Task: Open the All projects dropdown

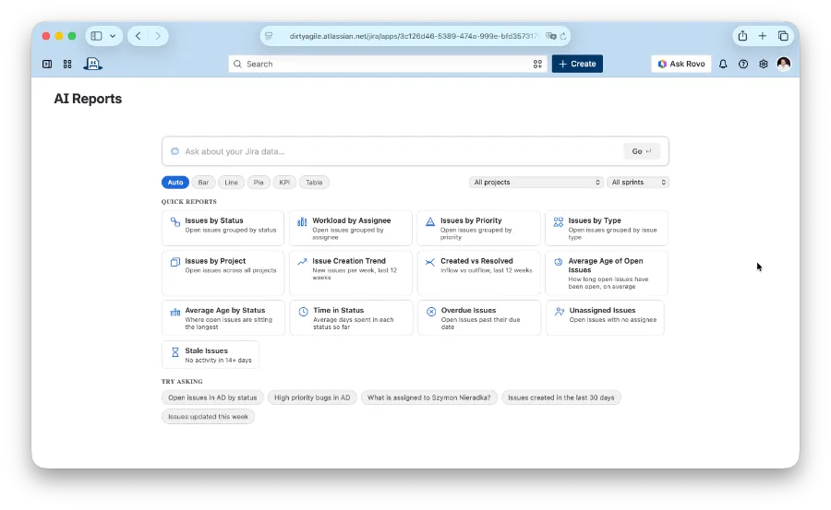Action: (536, 183)
